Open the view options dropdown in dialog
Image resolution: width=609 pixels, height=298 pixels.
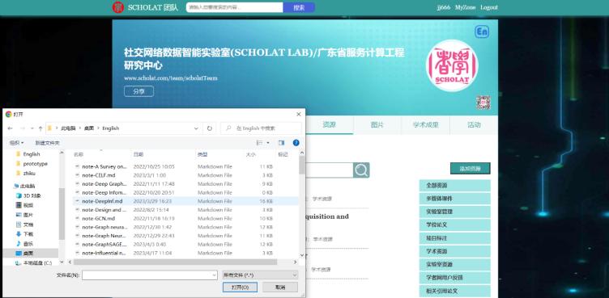268,143
